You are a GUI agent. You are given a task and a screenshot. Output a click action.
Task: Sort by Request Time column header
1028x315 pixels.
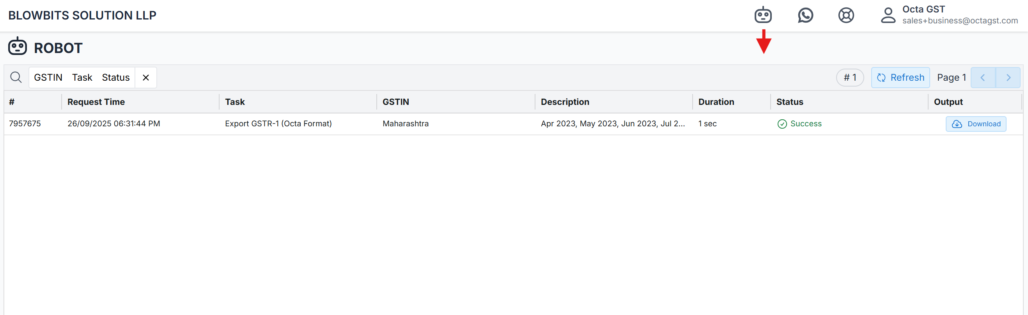[96, 102]
